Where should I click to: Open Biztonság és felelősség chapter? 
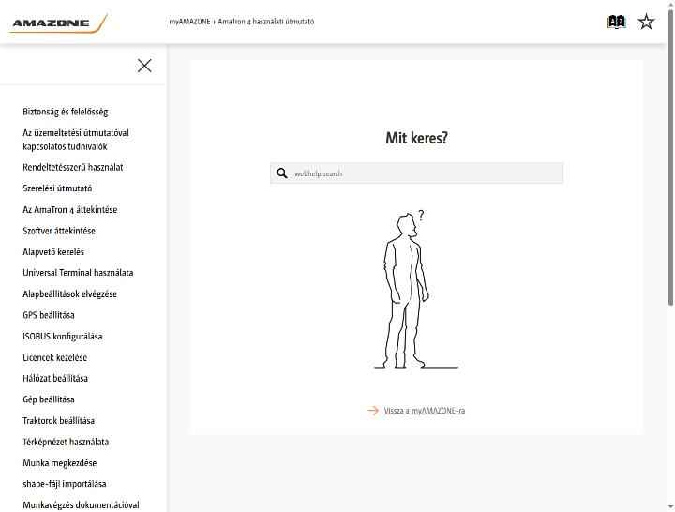[x=66, y=112]
